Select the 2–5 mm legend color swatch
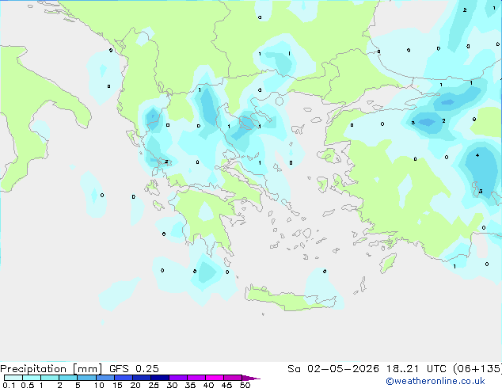Screen dimensions: 502x388 tap(68, 378)
